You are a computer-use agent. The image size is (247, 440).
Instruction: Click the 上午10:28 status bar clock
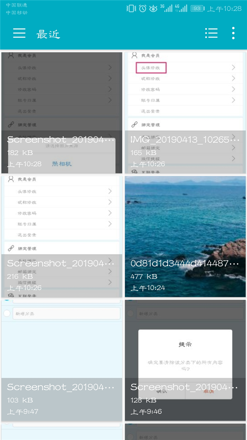tap(224, 9)
